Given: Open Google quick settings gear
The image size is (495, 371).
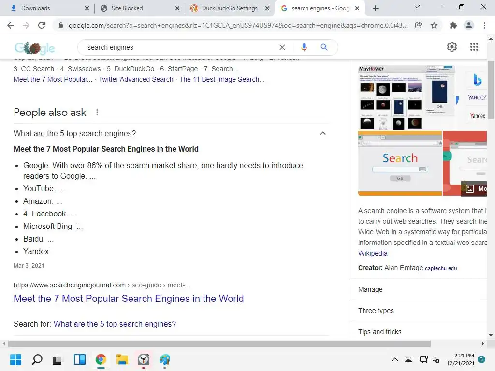Looking at the screenshot, I should (x=452, y=47).
